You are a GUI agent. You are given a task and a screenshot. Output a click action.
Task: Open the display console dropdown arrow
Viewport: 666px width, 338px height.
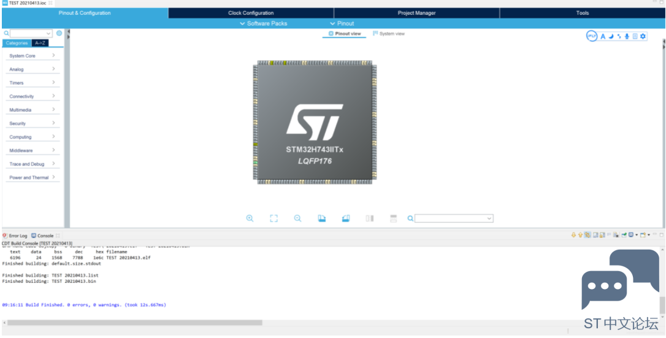pyautogui.click(x=637, y=235)
